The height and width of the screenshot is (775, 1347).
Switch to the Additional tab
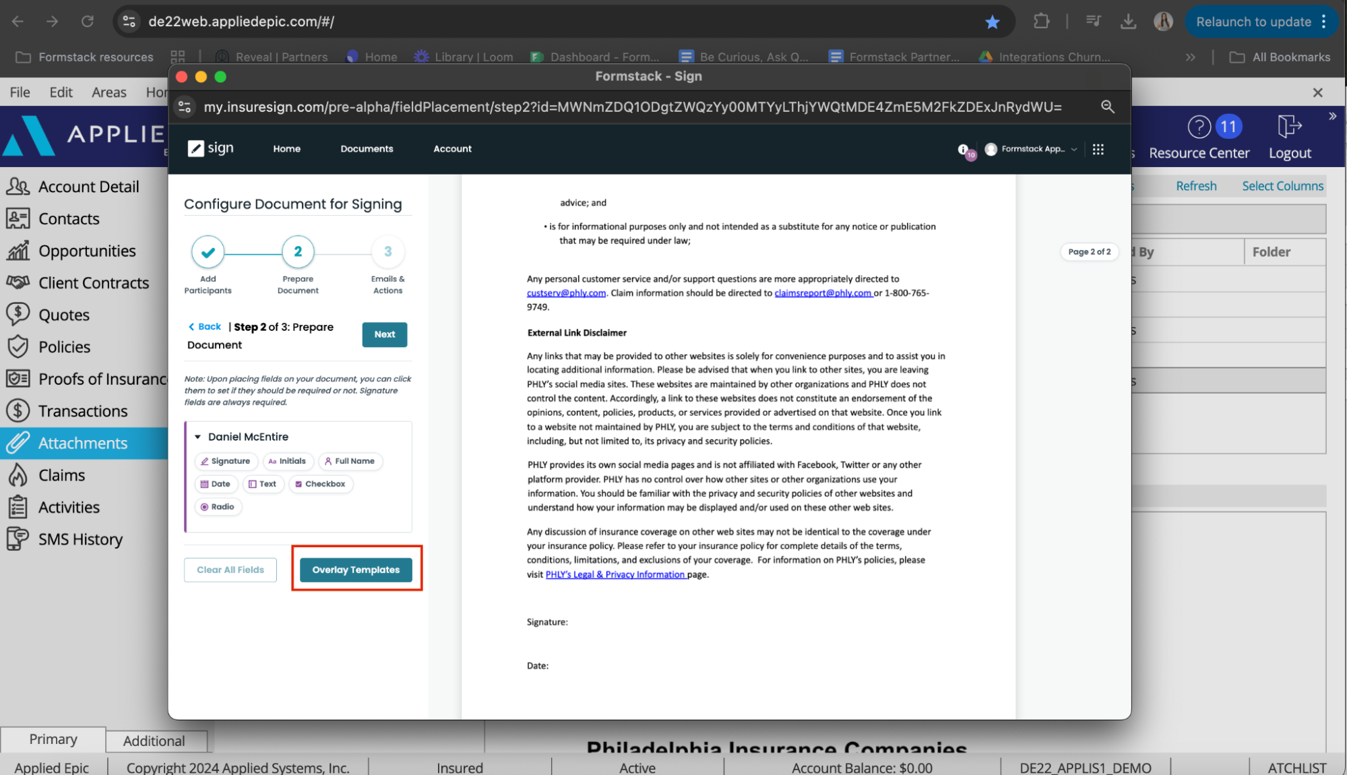pyautogui.click(x=155, y=741)
